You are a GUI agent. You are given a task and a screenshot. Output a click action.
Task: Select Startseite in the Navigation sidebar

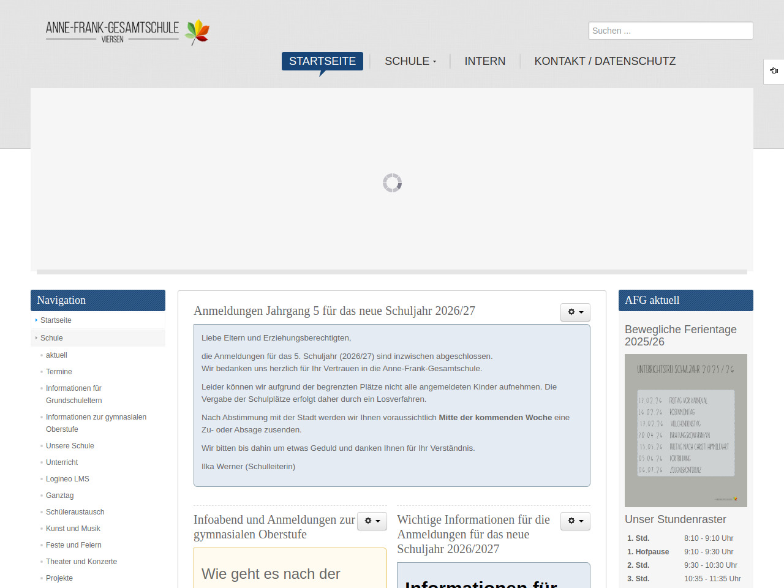click(x=56, y=320)
